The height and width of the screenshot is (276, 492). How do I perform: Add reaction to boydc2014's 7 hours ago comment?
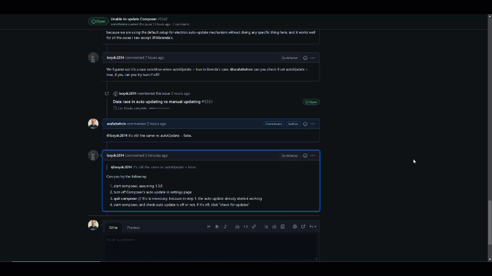pos(305,58)
